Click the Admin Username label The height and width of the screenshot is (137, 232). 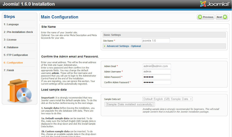tap(113, 72)
